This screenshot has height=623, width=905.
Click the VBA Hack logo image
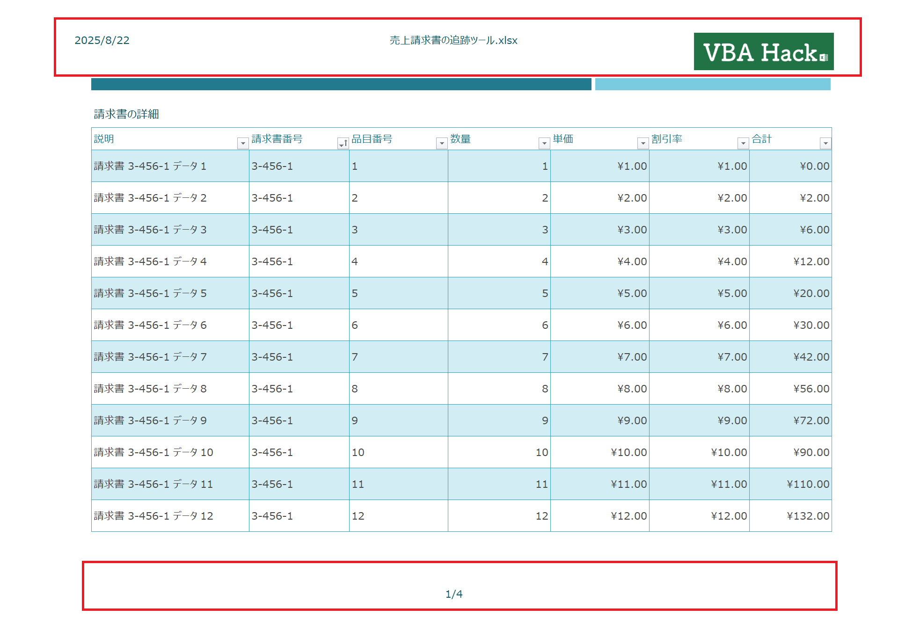click(x=764, y=51)
